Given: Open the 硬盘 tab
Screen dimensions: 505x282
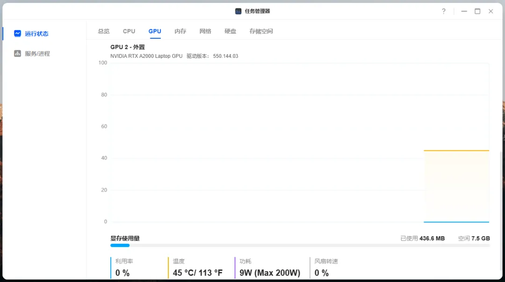Looking at the screenshot, I should (x=230, y=31).
